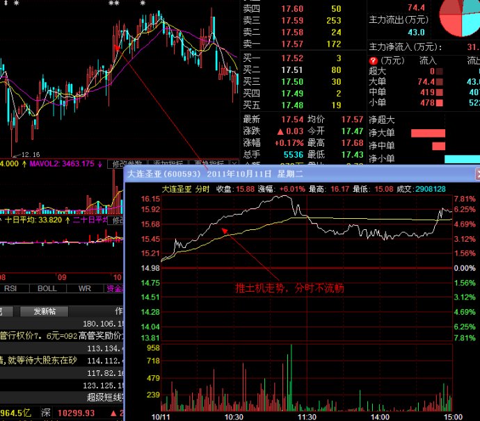The image size is (480, 421).
Task: Click the 964.5亿 turnover in status bar
Action: [x=15, y=413]
